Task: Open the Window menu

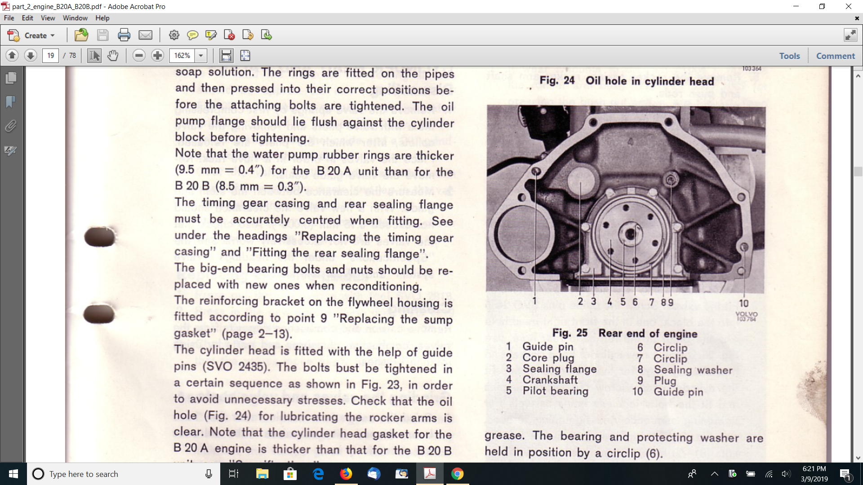Action: 75,18
